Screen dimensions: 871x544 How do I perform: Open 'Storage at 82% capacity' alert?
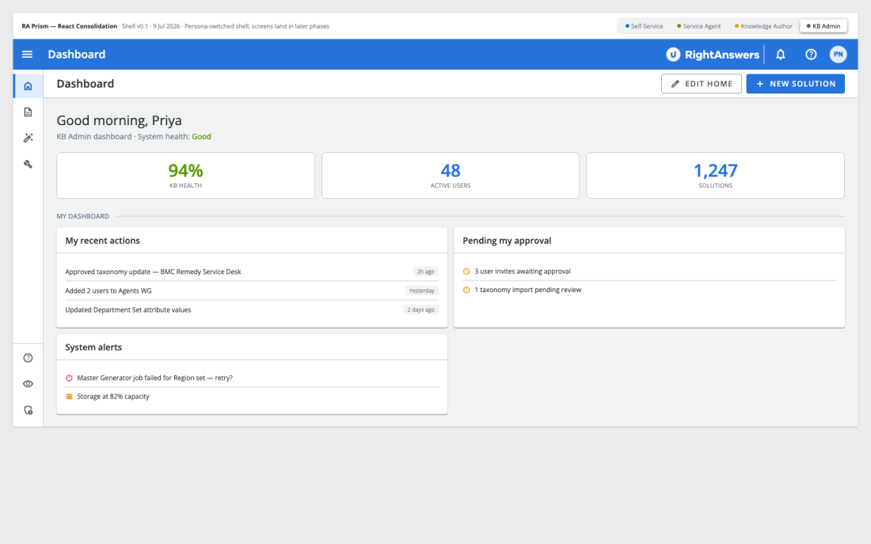coord(252,397)
